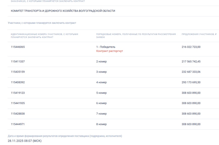The width and height of the screenshot is (219, 145).
Task: Select participant ID 115428838
Action: coord(18,114)
